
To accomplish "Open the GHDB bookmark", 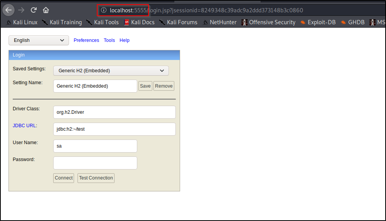I will coord(352,22).
